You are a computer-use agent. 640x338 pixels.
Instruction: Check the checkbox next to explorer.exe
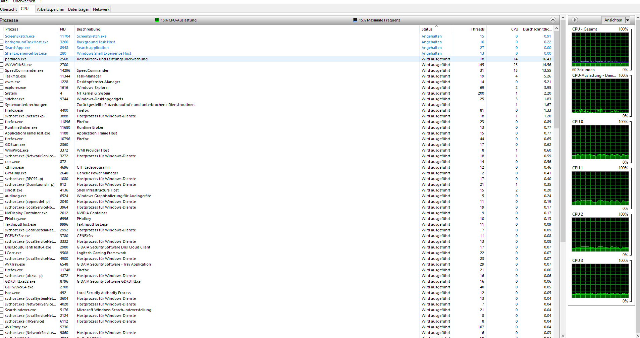coord(2,88)
